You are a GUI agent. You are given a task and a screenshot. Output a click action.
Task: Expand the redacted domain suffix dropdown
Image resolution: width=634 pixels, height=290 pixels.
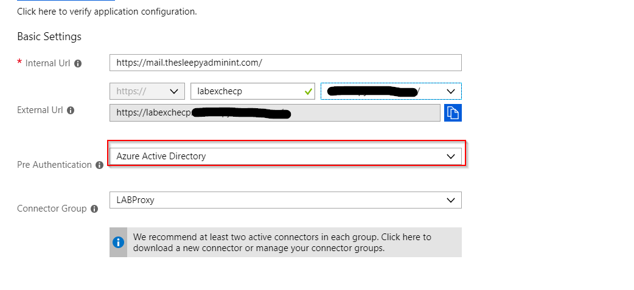click(450, 91)
